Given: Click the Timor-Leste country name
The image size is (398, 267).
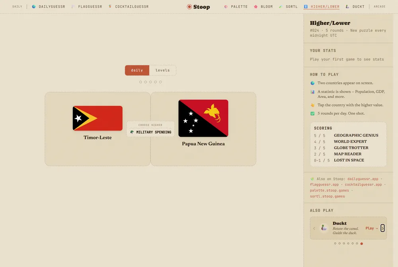Looking at the screenshot, I should pos(98,137).
